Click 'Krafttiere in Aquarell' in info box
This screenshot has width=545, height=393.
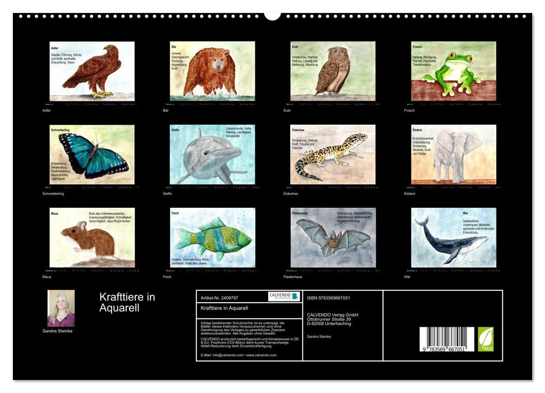[x=224, y=308]
